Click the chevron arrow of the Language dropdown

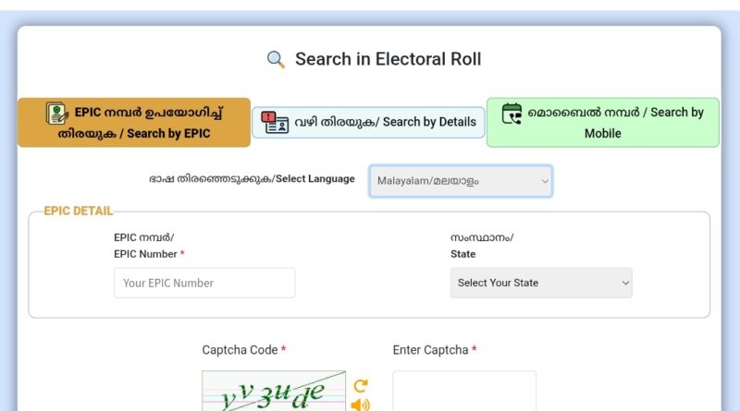coord(545,182)
